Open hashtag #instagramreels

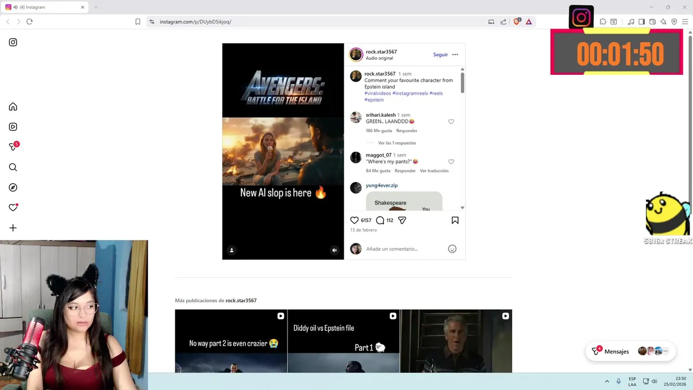click(410, 93)
